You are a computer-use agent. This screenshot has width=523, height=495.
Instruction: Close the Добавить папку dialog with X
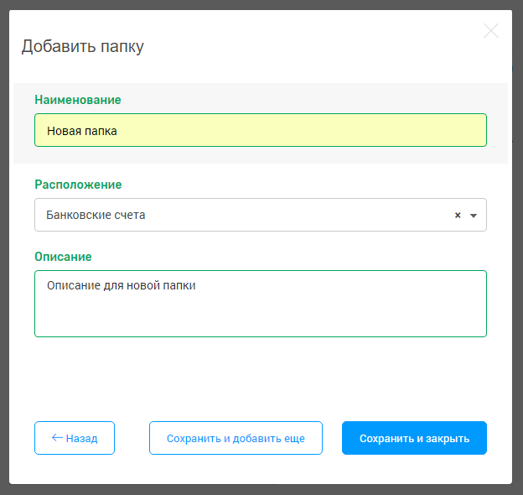[x=491, y=31]
